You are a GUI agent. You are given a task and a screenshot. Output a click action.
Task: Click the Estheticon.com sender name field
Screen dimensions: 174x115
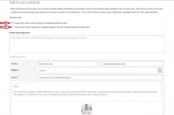coord(68,64)
